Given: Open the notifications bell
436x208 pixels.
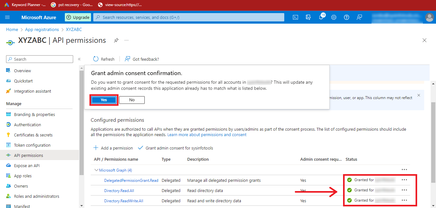Looking at the screenshot, I should click(x=321, y=18).
